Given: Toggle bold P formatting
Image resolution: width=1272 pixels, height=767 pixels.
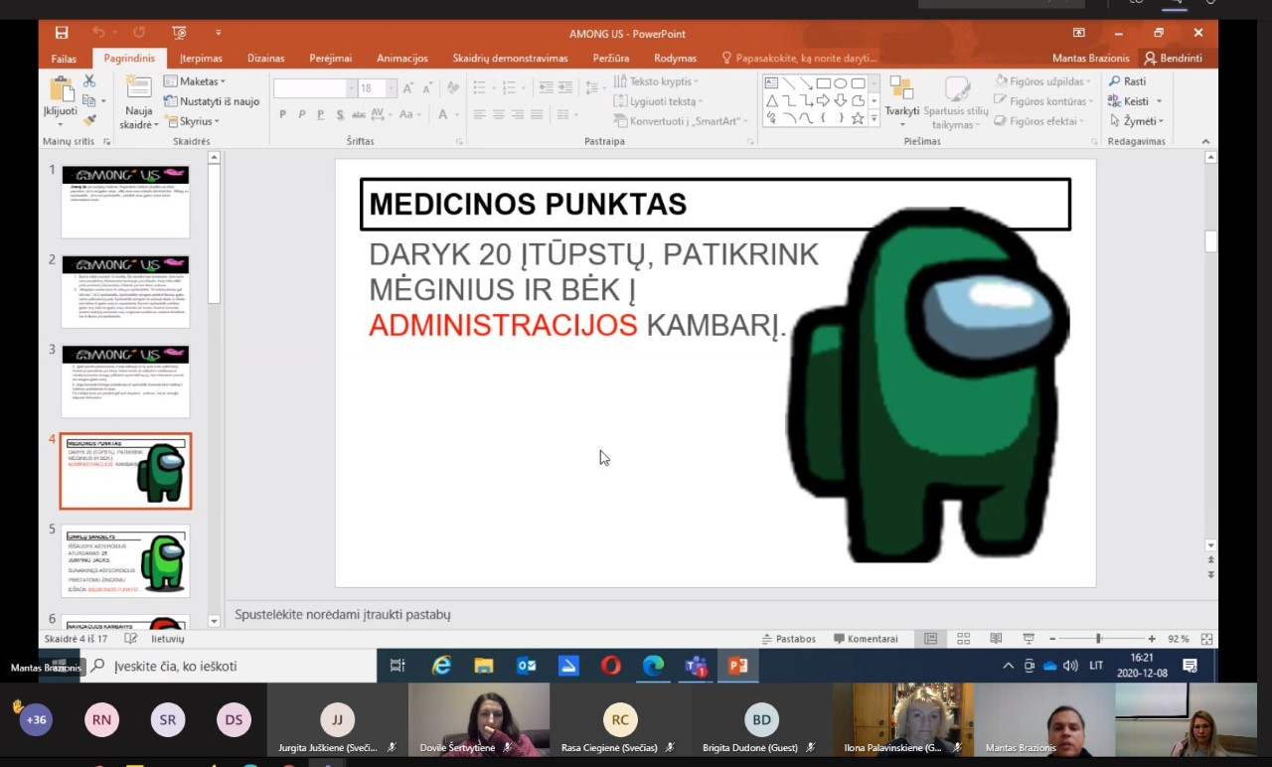Looking at the screenshot, I should pos(282,115).
